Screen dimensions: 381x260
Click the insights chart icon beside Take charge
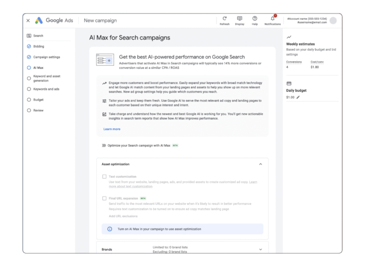[104, 114]
